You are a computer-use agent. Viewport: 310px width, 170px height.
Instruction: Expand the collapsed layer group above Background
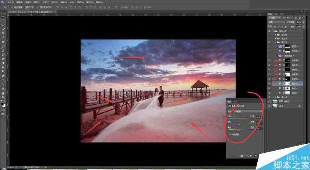[x=276, y=97]
